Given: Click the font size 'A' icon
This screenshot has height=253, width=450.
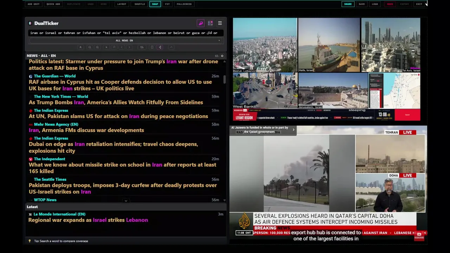Looking at the screenshot, I should pyautogui.click(x=81, y=47).
